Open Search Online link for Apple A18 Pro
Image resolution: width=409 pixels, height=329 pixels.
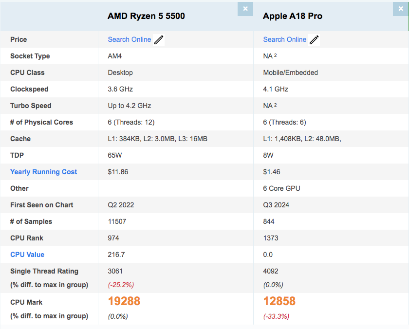[284, 39]
